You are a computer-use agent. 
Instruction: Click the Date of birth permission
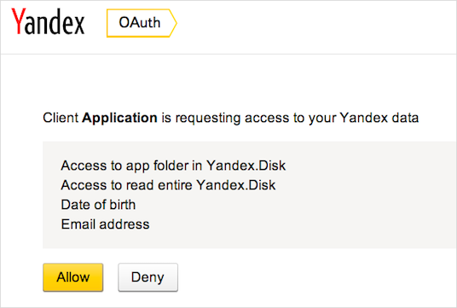coord(98,205)
